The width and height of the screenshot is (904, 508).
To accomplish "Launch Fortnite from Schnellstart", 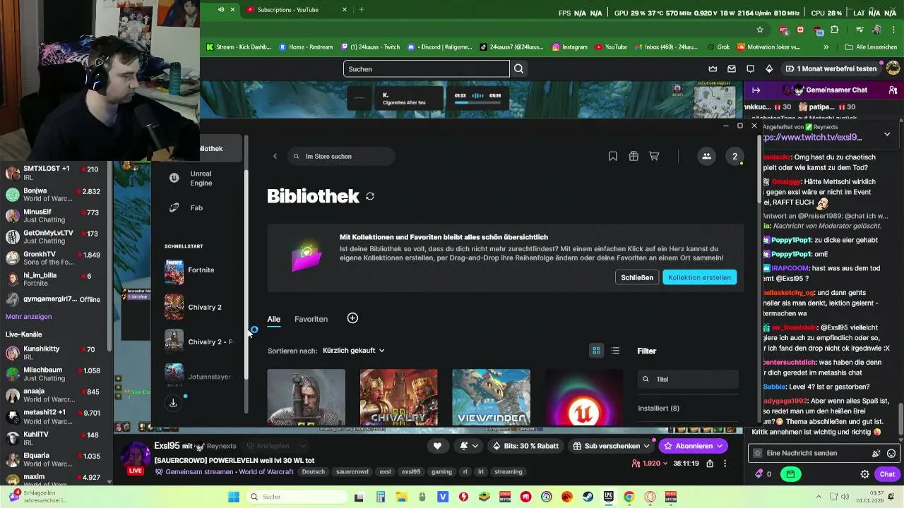I will coord(191,270).
